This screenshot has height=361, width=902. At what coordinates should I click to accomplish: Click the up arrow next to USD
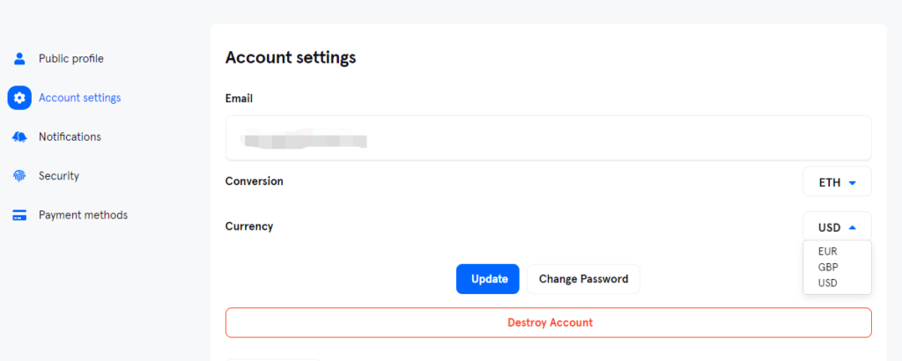(853, 228)
